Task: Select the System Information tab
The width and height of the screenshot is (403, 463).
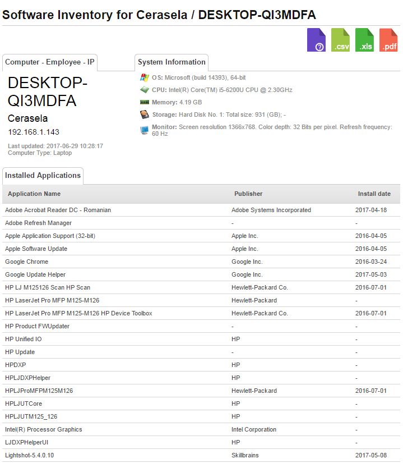Action: 172,62
